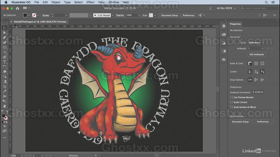The height and width of the screenshot is (157, 280).
Task: Click Spotlight search magnifier icon
Action: [x=266, y=2]
